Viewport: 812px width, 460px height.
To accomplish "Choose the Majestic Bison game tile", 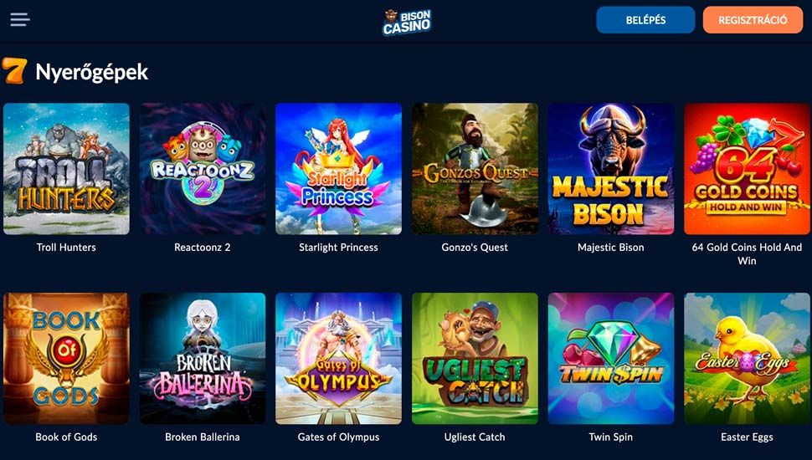I will coord(611,169).
